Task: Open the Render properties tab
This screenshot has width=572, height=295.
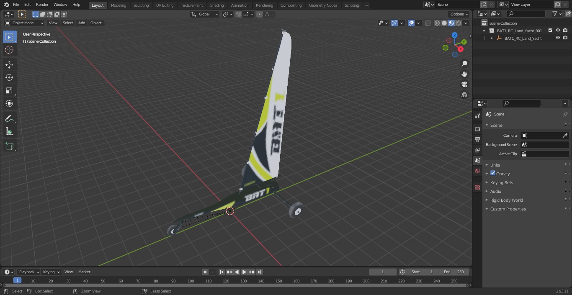Action: 477,129
